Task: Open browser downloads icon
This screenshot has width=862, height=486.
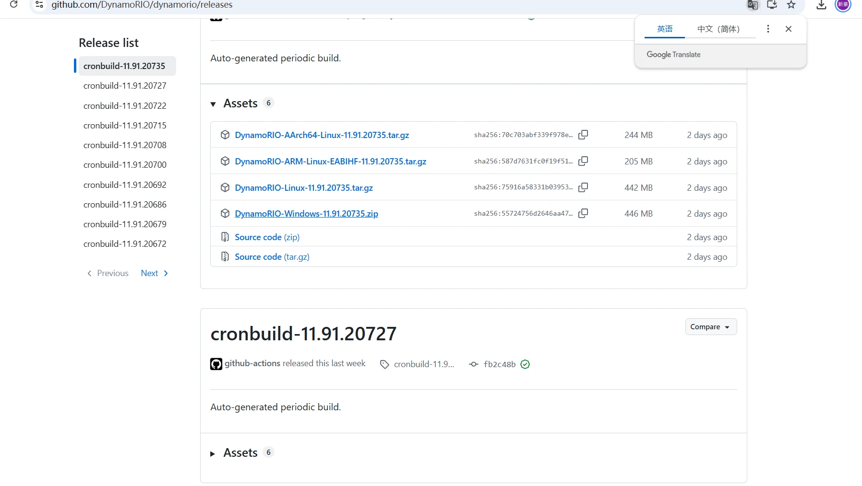Action: point(822,5)
